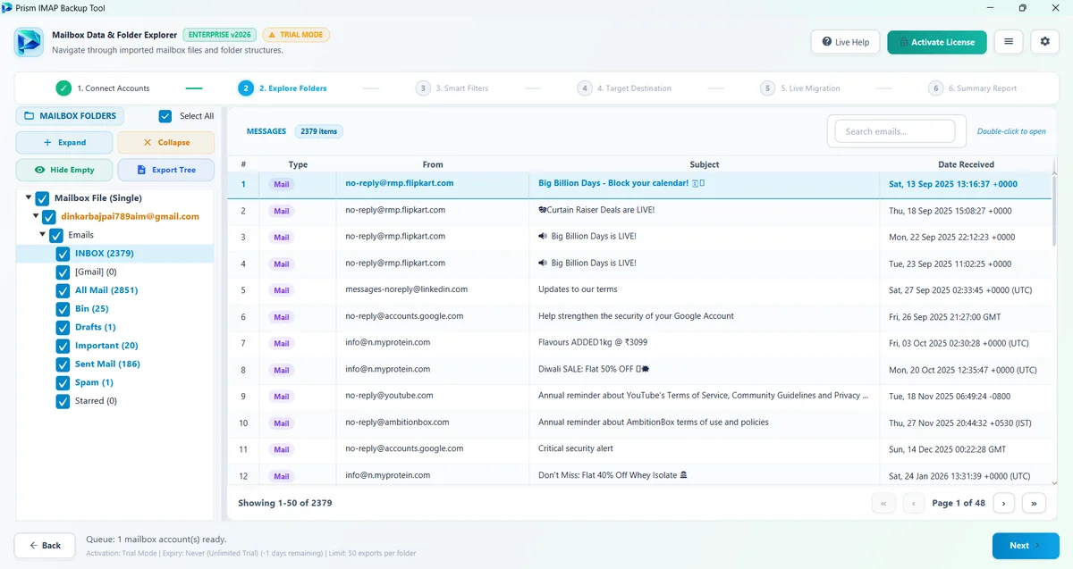
Task: Click step 6 circle Summary Report
Action: point(936,88)
